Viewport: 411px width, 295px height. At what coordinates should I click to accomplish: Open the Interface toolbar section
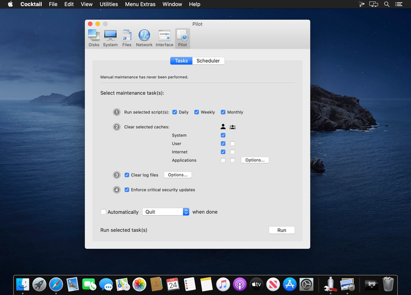pyautogui.click(x=164, y=38)
